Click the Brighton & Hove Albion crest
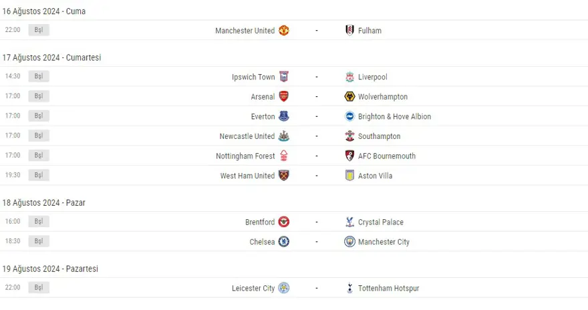This screenshot has width=588, height=310. [x=349, y=116]
